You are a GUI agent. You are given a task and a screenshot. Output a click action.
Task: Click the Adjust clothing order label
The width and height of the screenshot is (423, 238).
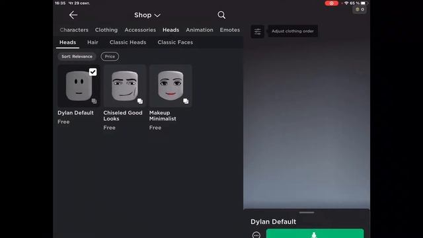click(292, 31)
